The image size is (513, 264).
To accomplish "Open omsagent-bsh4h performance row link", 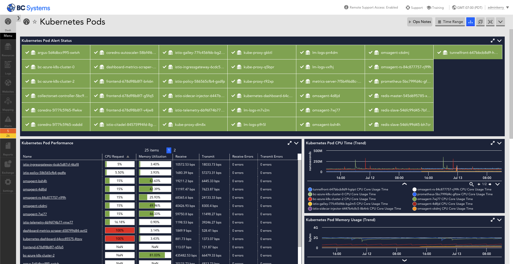I will click(x=35, y=181).
